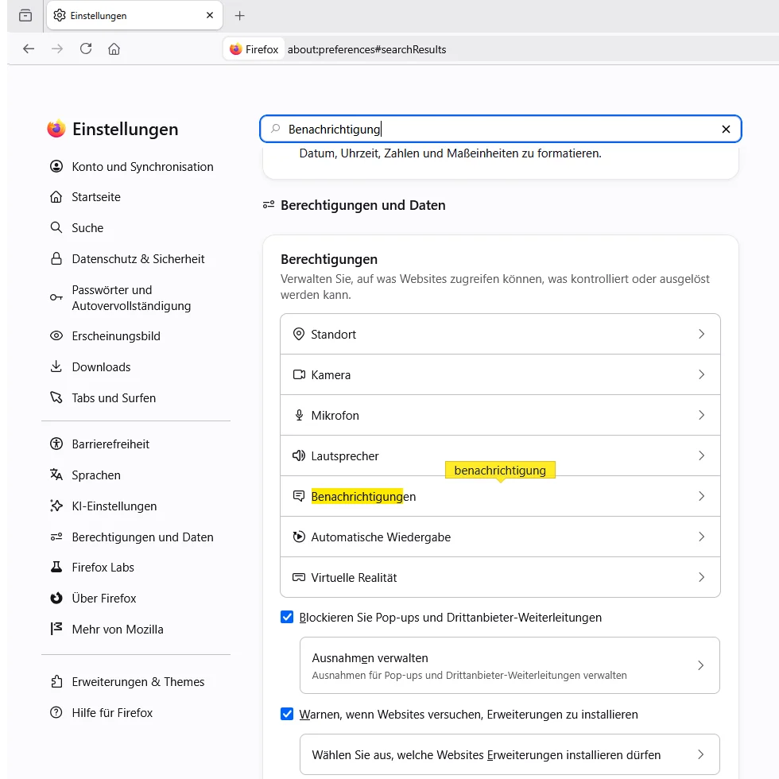The image size is (779, 779).
Task: Reload the page with the refresh icon
Action: pos(86,48)
